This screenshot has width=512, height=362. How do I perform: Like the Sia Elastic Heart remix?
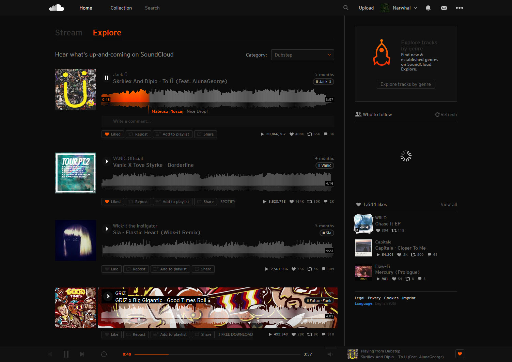point(111,269)
